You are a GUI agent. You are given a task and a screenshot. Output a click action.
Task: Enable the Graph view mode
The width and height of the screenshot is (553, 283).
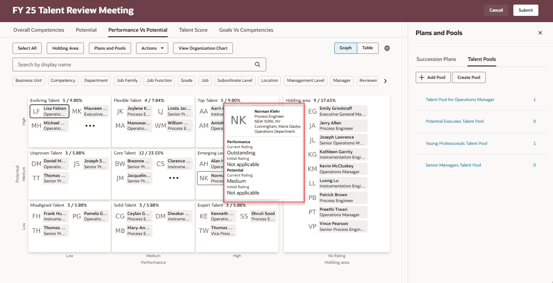tap(345, 48)
